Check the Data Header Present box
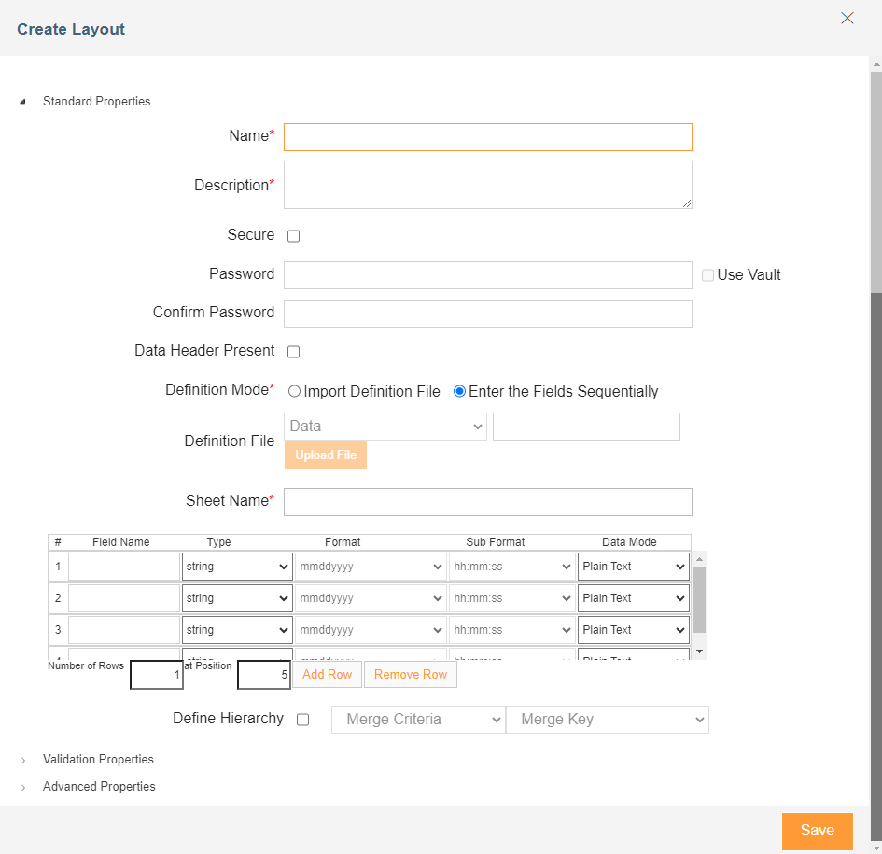 point(293,352)
